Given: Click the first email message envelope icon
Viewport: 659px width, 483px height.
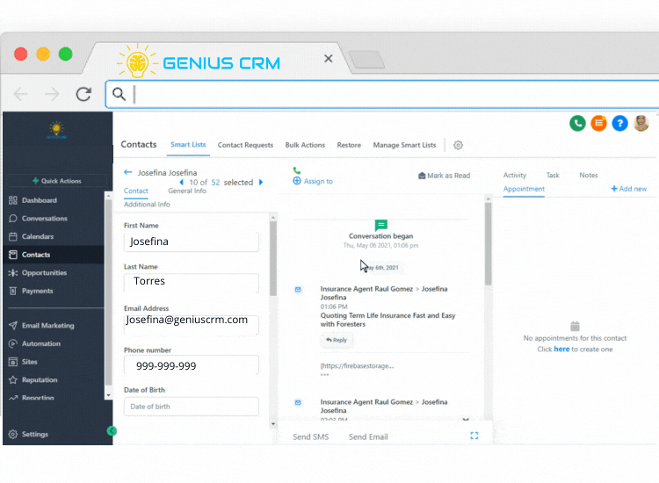Looking at the screenshot, I should pyautogui.click(x=298, y=290).
